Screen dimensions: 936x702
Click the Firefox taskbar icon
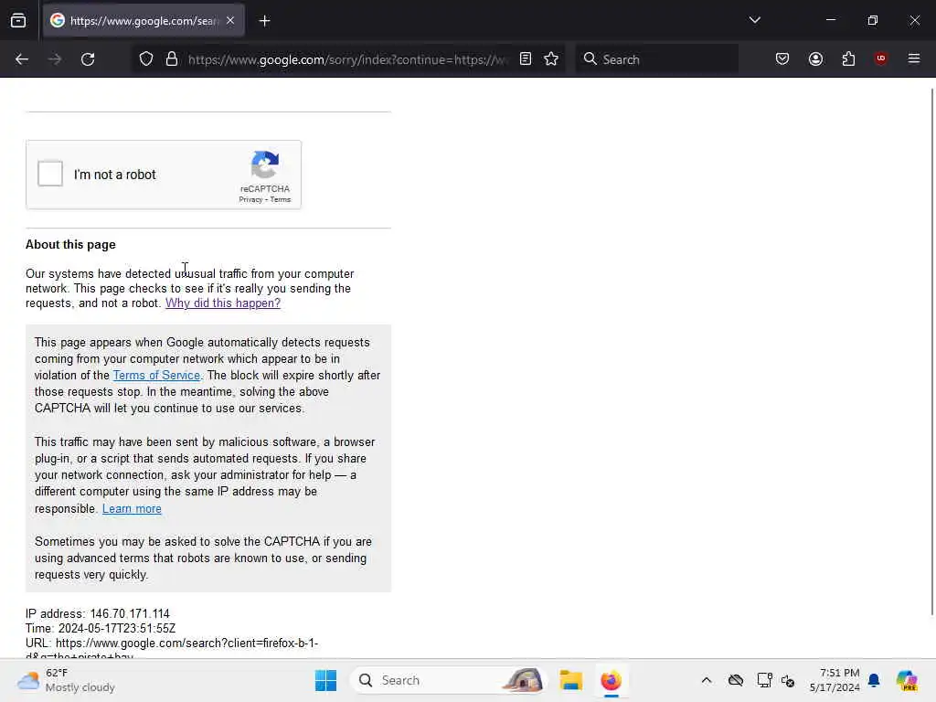click(x=611, y=680)
